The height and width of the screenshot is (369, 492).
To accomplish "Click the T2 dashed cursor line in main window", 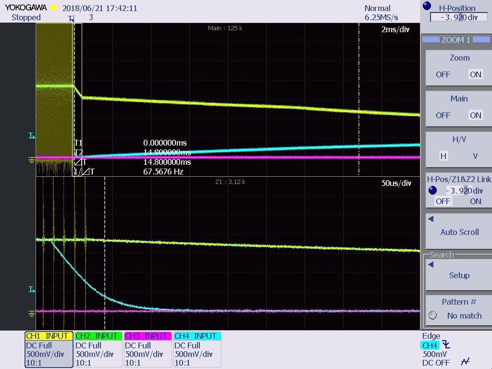I will [x=358, y=99].
